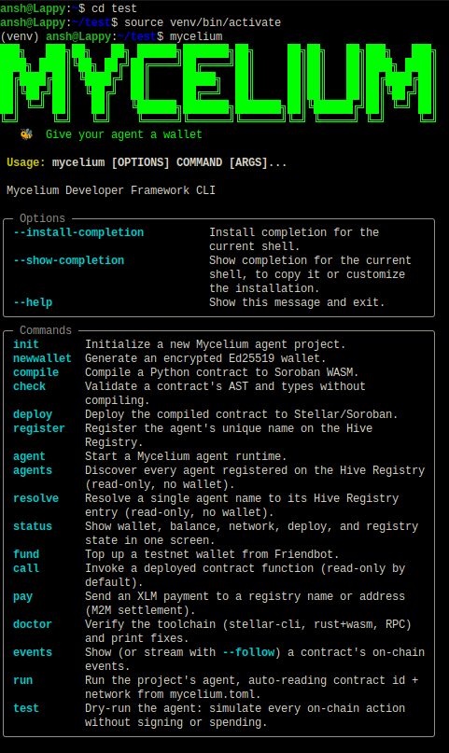This screenshot has height=753, width=449.
Task: Select the --help option text
Action: tap(33, 302)
